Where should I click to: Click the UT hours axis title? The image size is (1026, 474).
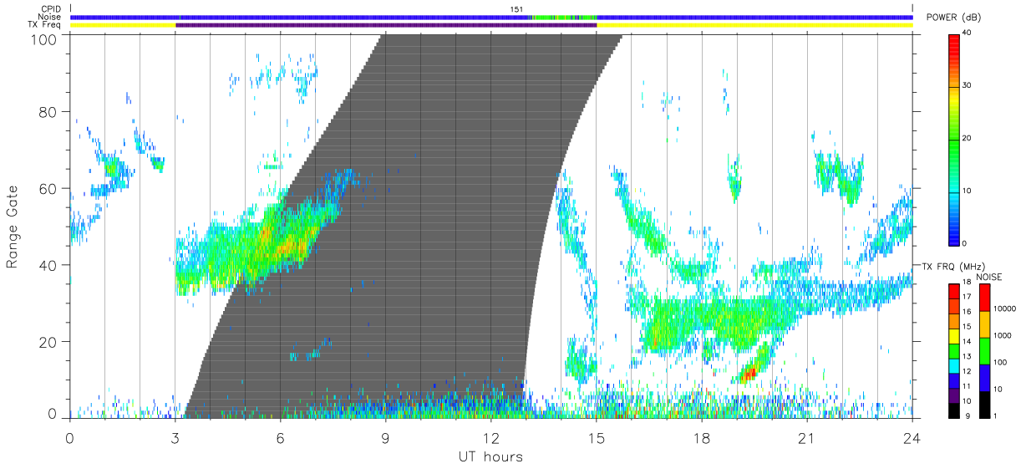(490, 456)
